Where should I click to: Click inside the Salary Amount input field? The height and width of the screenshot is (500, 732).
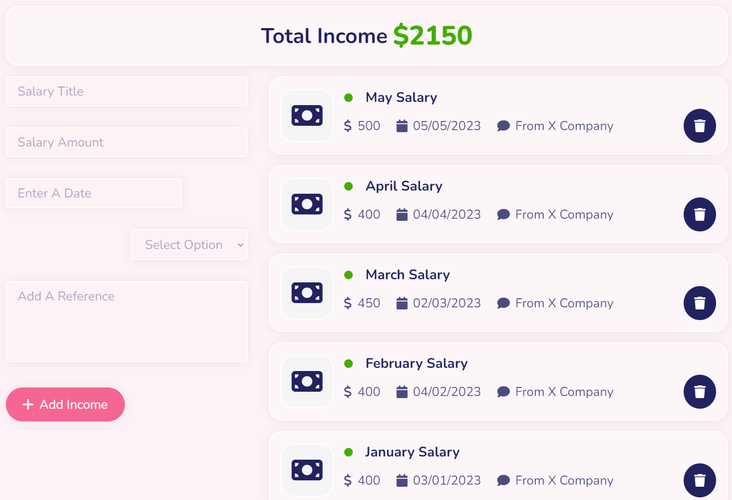click(126, 142)
